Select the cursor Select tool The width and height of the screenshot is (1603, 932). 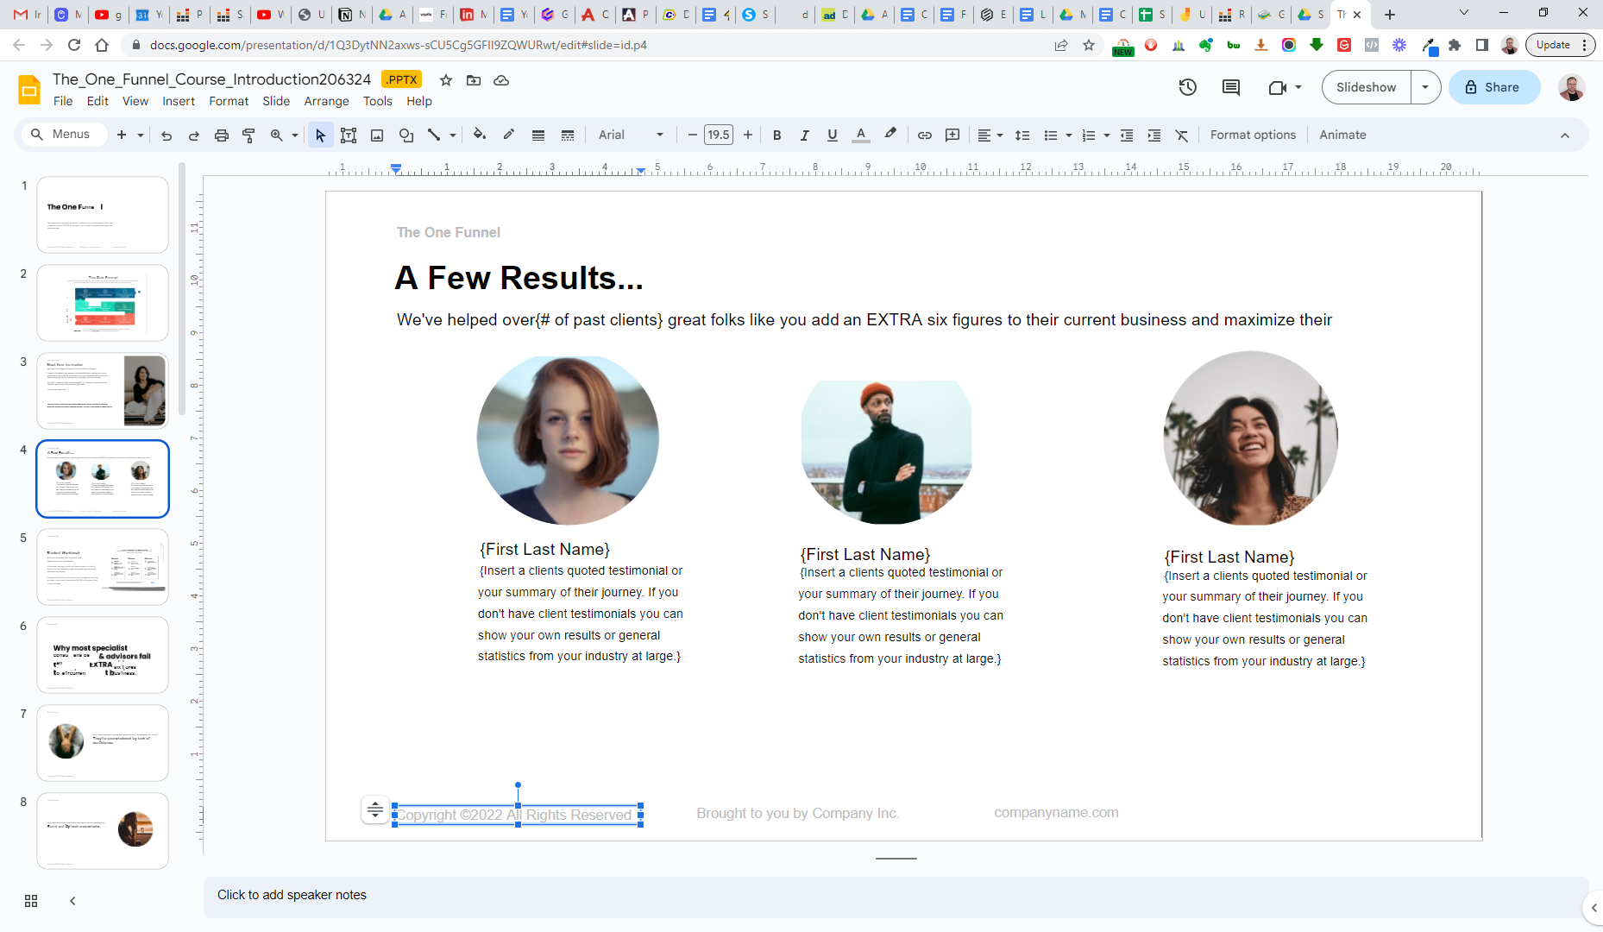320,135
